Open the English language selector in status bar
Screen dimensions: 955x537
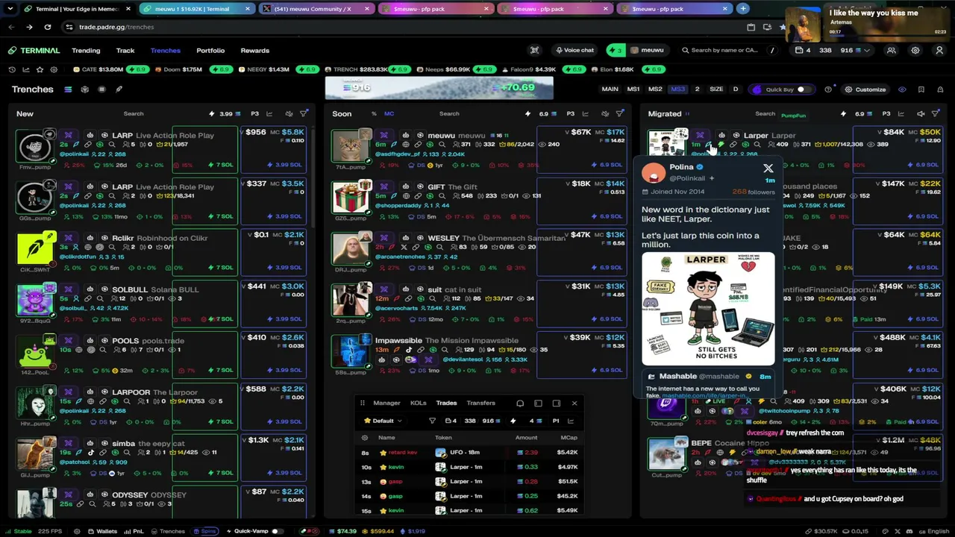[933, 531]
